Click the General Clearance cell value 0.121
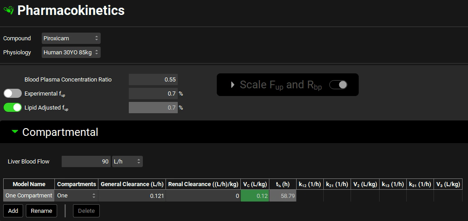Image resolution: width=468 pixels, height=221 pixels. (x=132, y=196)
